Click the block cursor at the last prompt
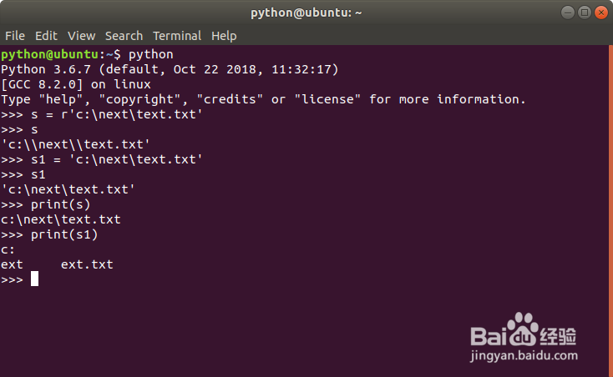 point(34,279)
